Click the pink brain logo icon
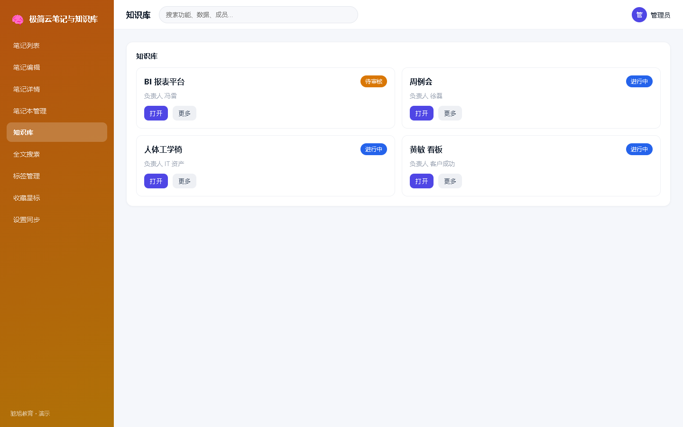The image size is (683, 427). (x=18, y=19)
